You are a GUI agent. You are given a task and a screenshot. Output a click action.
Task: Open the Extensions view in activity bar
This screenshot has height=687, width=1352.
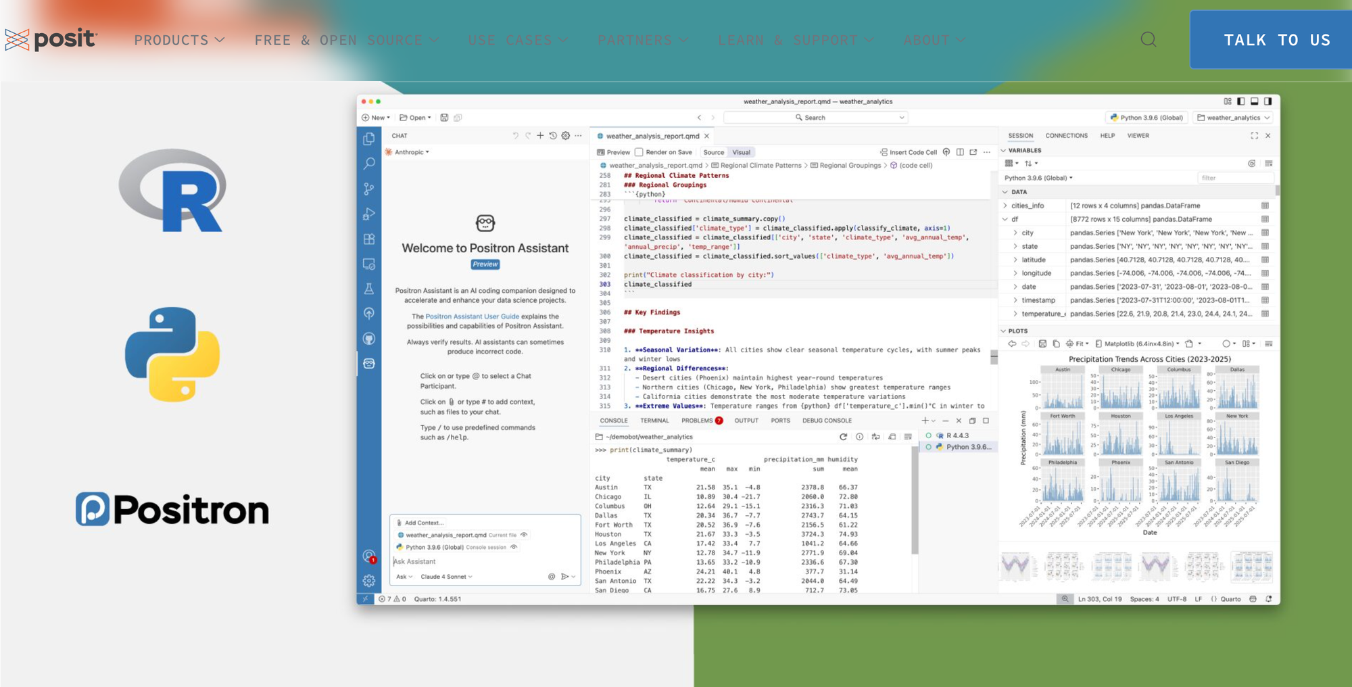pyautogui.click(x=369, y=239)
